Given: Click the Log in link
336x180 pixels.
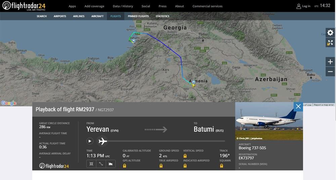Looking at the screenshot, I should pyautogui.click(x=303, y=6).
